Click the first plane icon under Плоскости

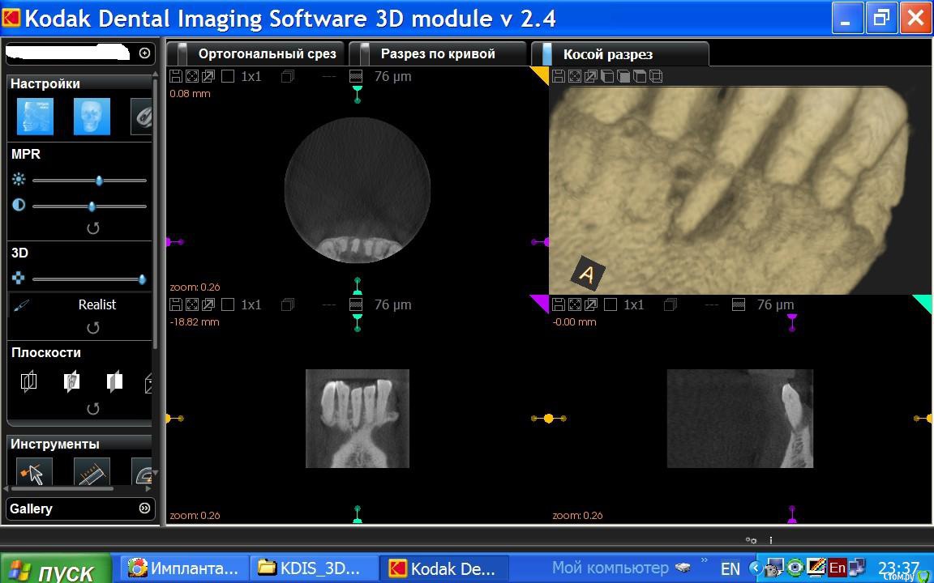(28, 381)
